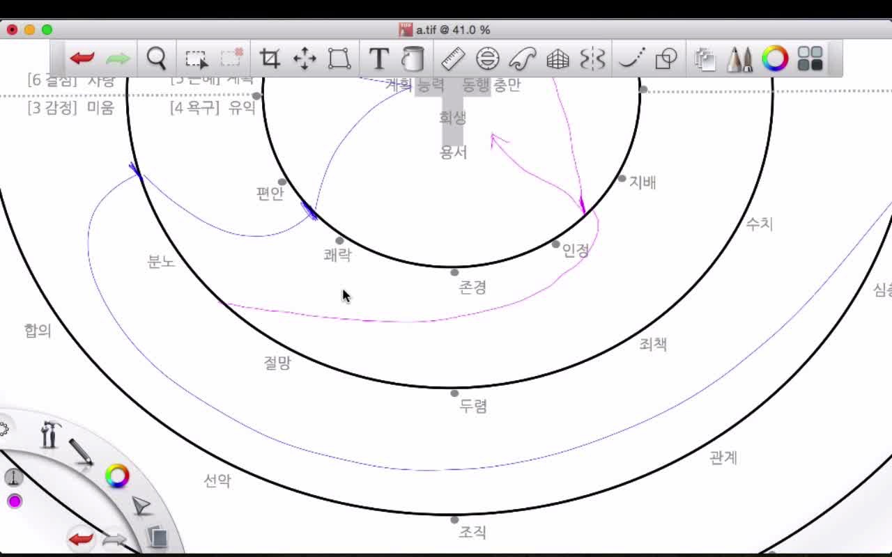Select the Flood Fill bucket tool

pos(413,59)
